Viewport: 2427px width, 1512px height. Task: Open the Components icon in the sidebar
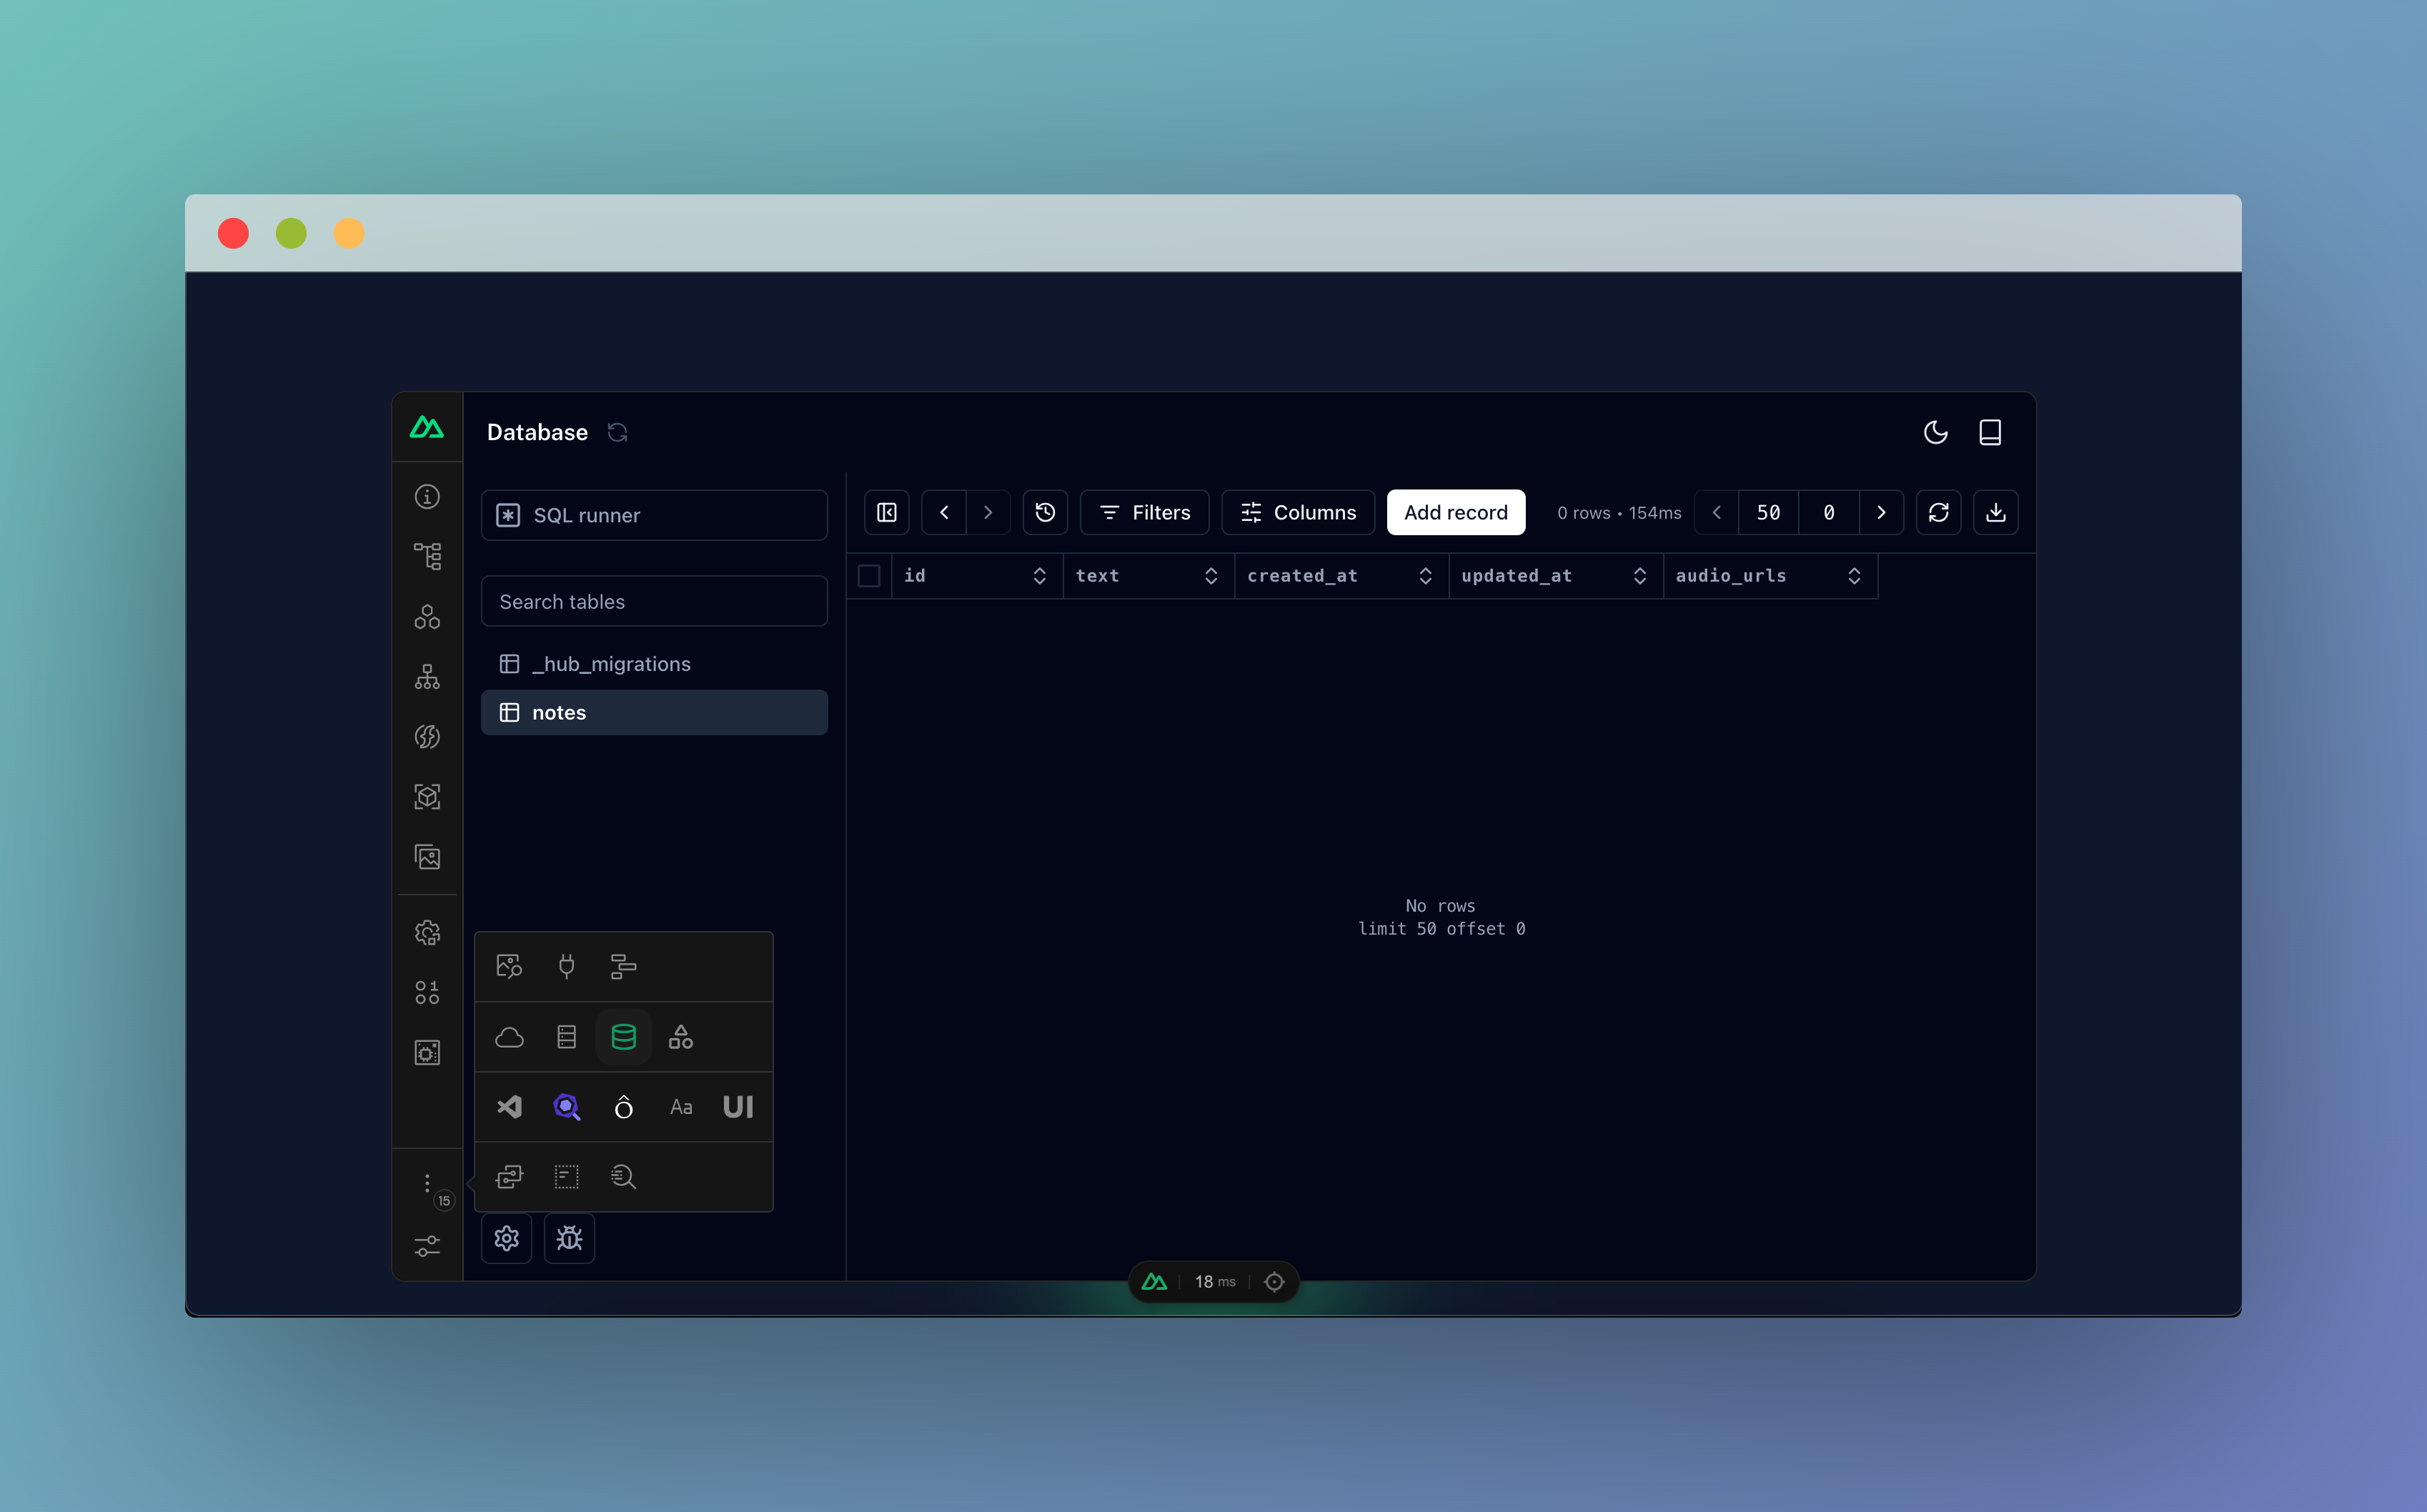click(427, 617)
